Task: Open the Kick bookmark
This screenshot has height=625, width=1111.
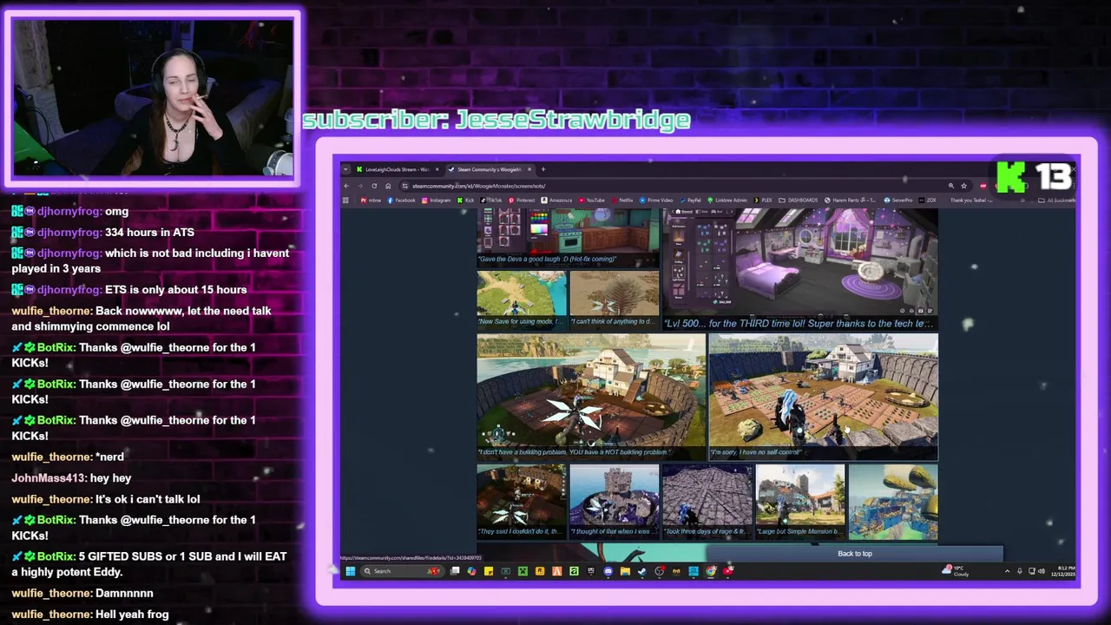Action: click(465, 201)
